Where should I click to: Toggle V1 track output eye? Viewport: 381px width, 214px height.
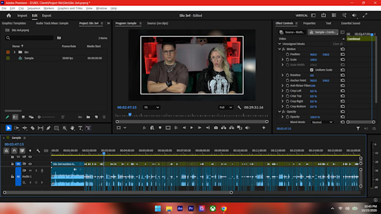coord(30,164)
